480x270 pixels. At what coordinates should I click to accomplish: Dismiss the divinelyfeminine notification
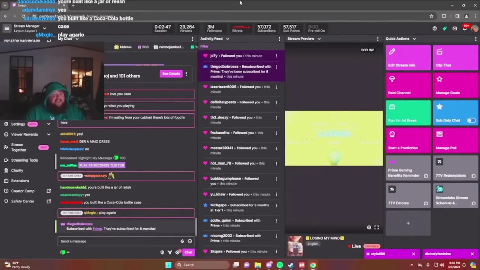(472, 254)
